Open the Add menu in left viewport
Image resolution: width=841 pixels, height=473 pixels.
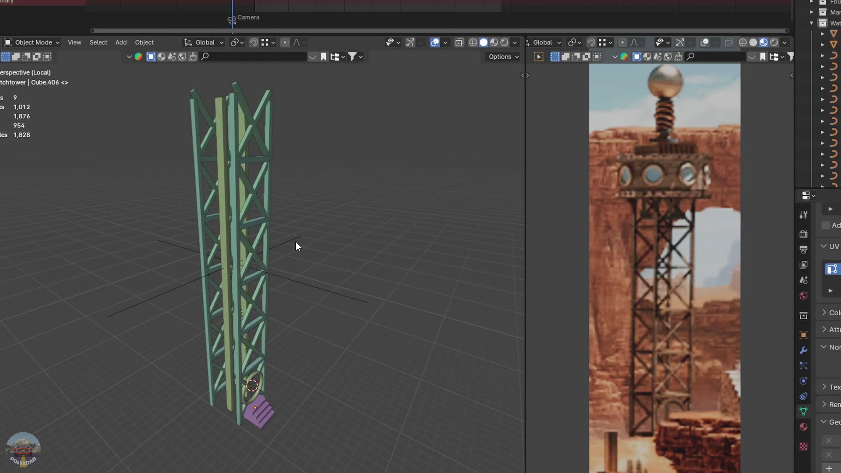121,42
